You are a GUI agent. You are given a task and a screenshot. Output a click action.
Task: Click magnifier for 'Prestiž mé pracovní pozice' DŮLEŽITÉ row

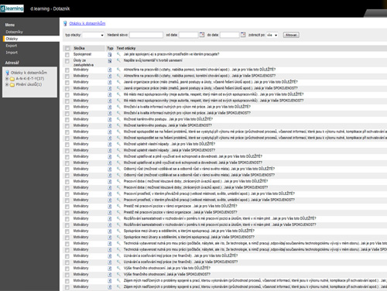(118, 206)
